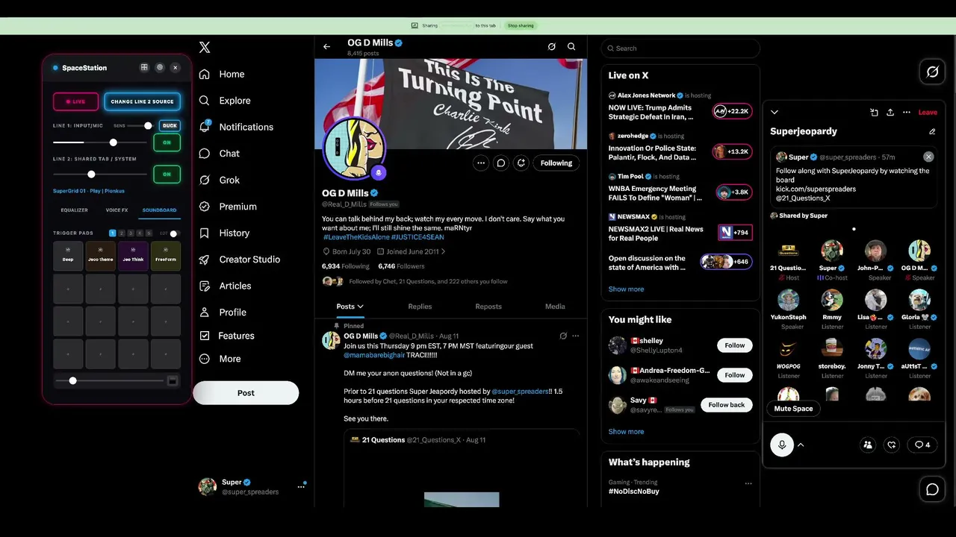Open the Explore page
Image resolution: width=956 pixels, height=537 pixels.
(225, 101)
